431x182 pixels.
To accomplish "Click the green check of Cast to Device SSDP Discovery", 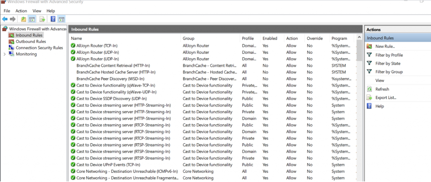I will (x=73, y=98).
